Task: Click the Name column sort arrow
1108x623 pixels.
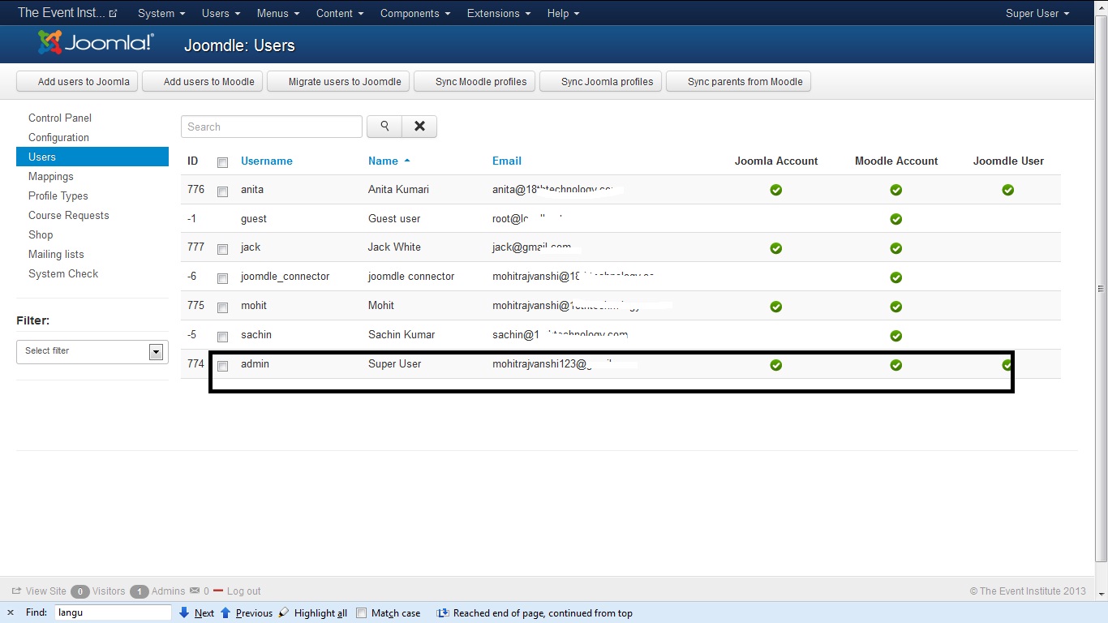Action: pos(407,161)
